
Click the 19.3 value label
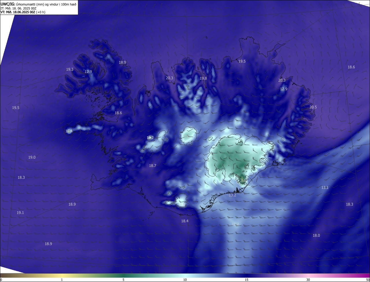(x=70, y=69)
